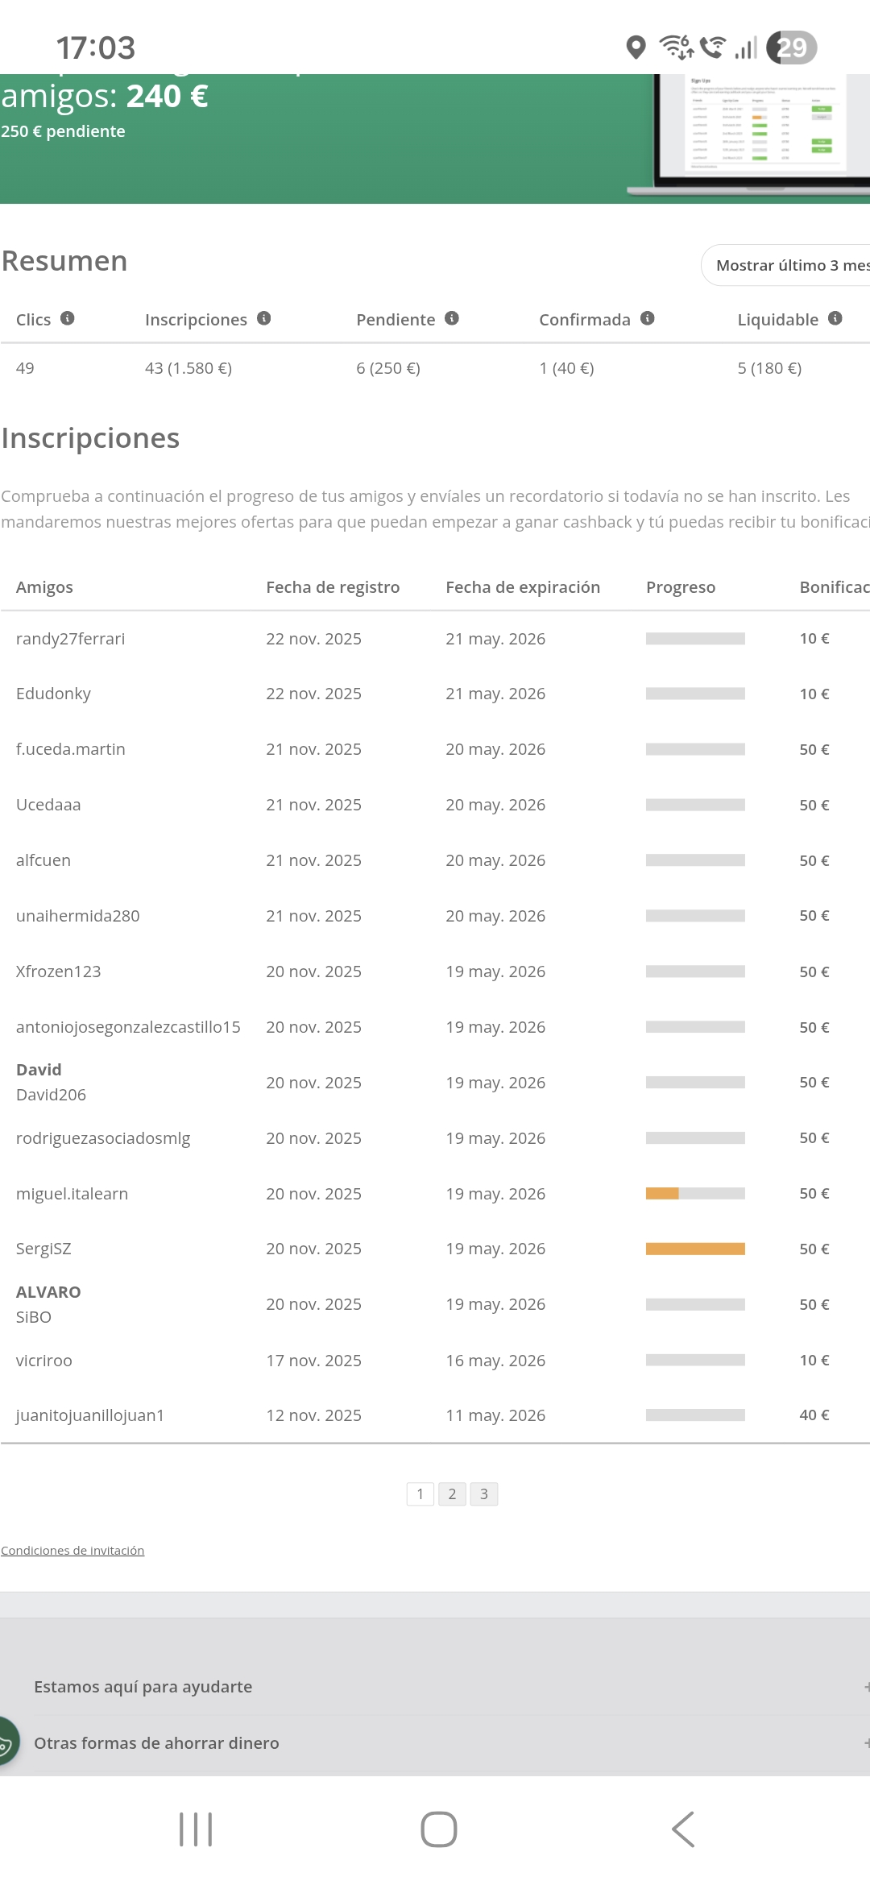Tap the green floating chat icon
This screenshot has height=1885, width=870.
(6, 1742)
